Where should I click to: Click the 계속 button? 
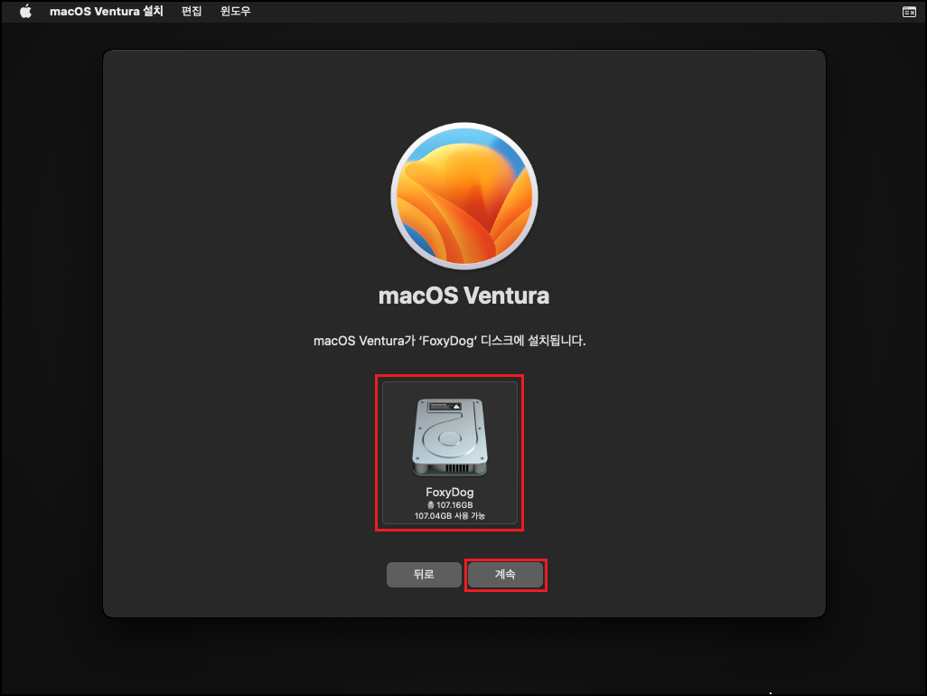click(505, 574)
